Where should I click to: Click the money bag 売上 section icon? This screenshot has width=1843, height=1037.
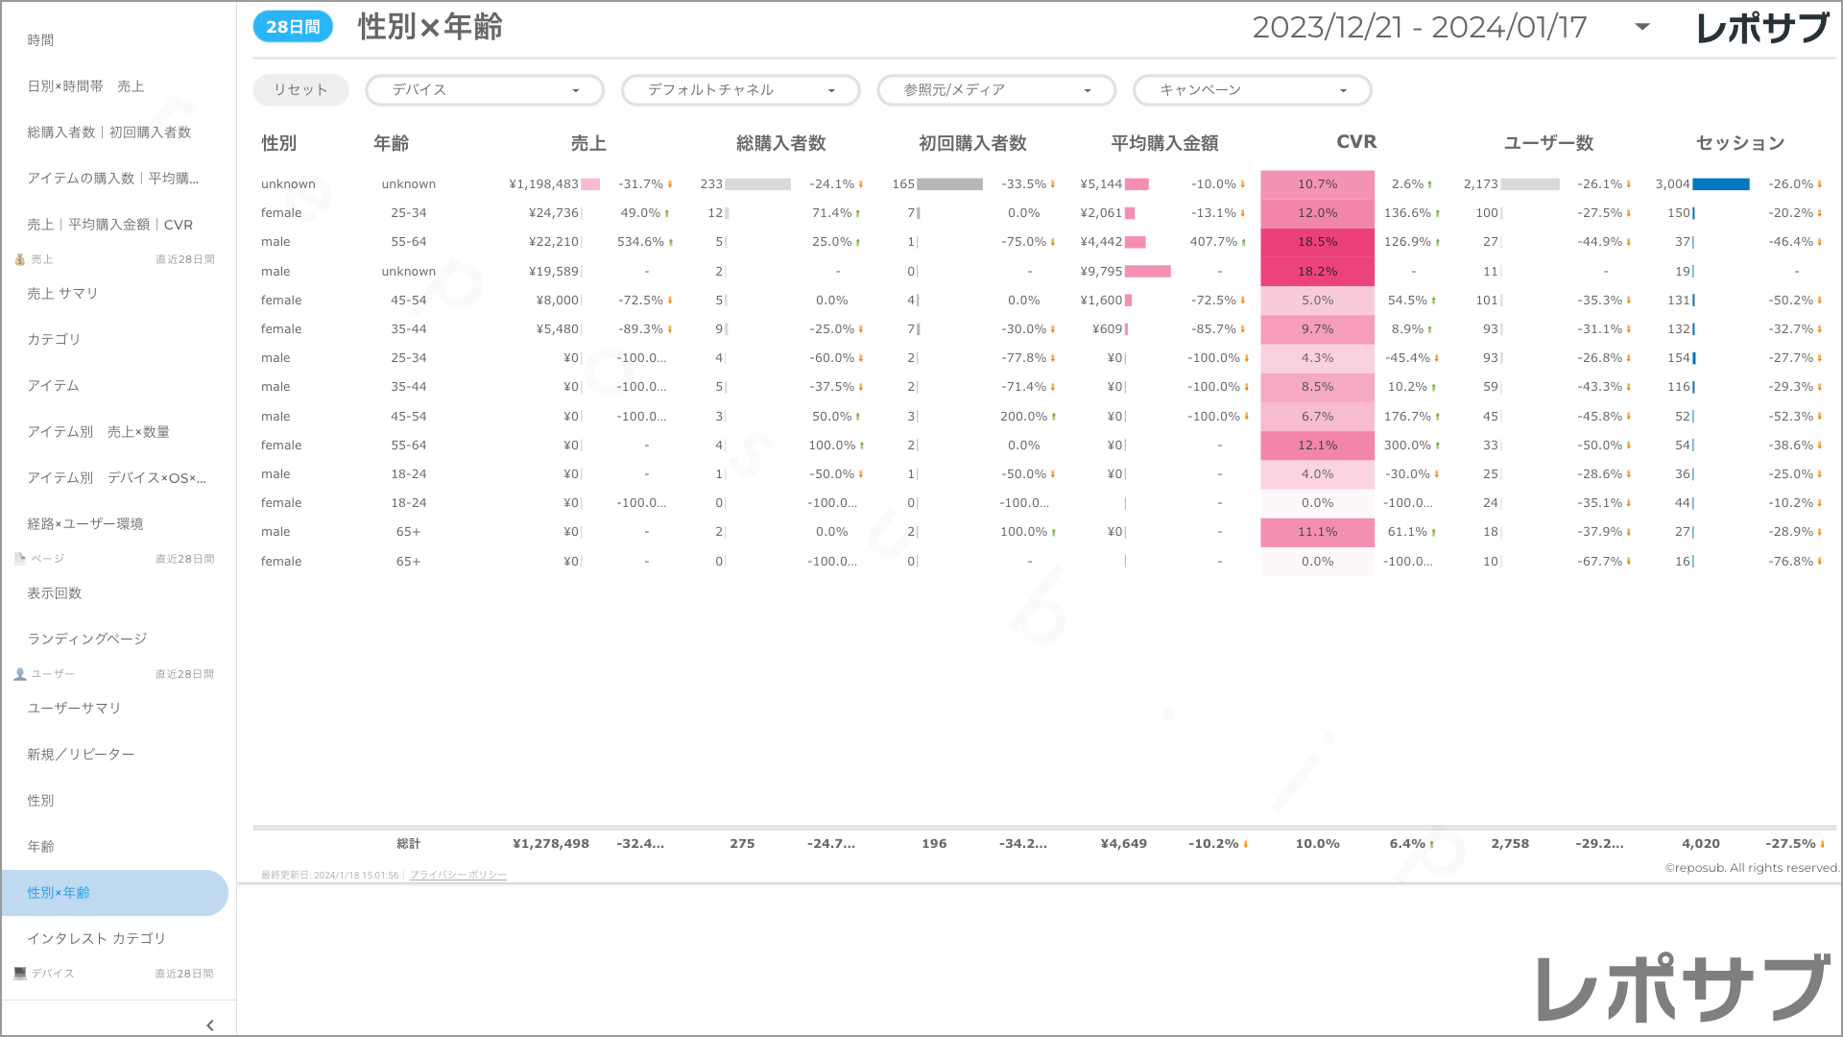point(19,259)
